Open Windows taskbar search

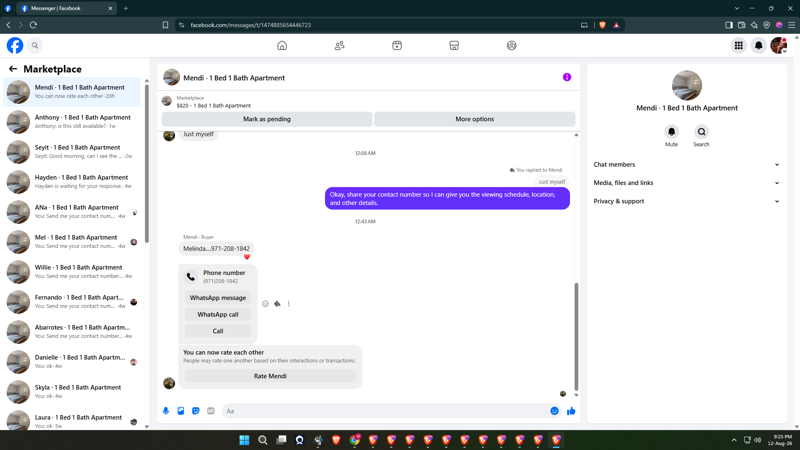coord(263,440)
